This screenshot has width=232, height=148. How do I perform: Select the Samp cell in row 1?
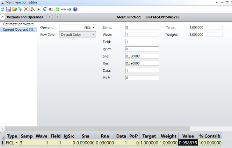27,143
